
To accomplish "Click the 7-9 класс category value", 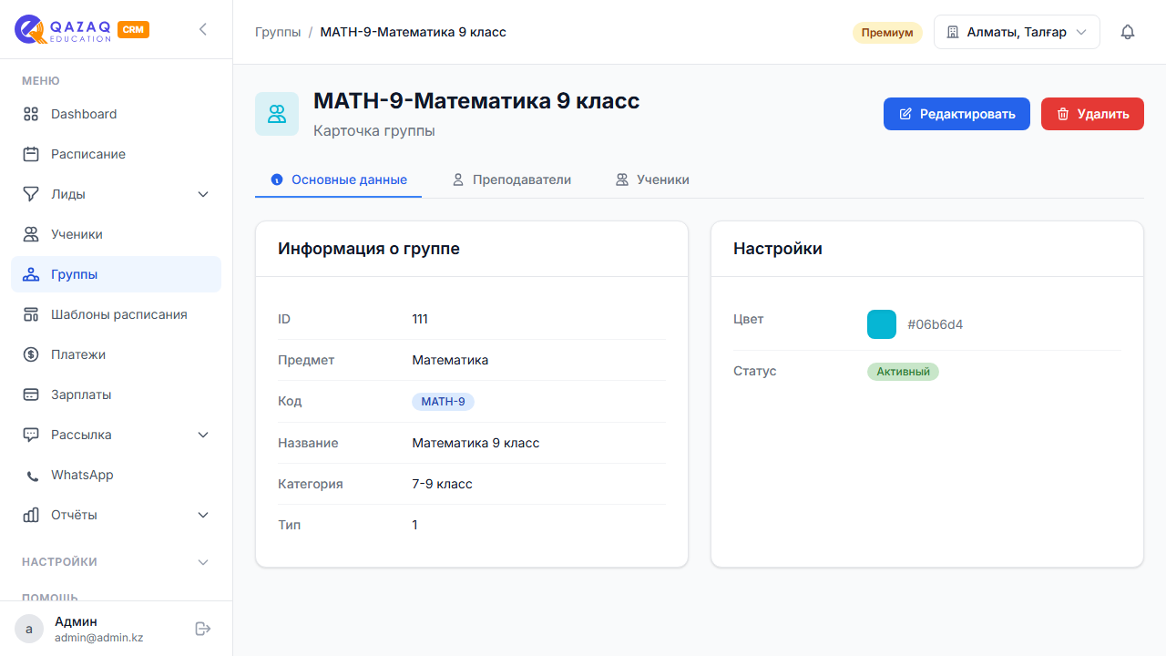I will click(442, 484).
